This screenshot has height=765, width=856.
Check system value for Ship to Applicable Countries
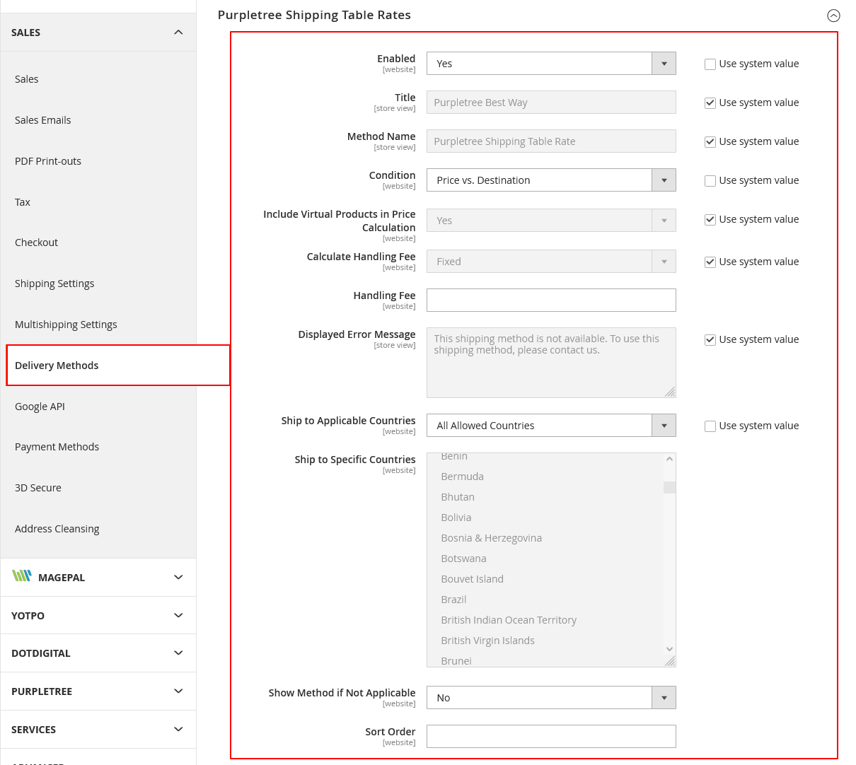tap(710, 426)
